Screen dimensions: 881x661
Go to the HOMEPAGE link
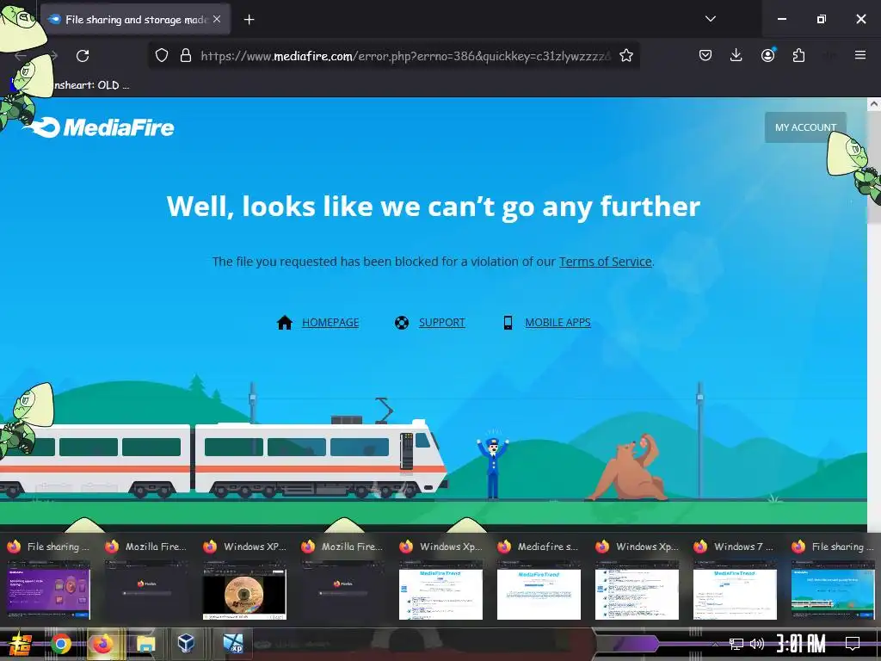coord(330,323)
